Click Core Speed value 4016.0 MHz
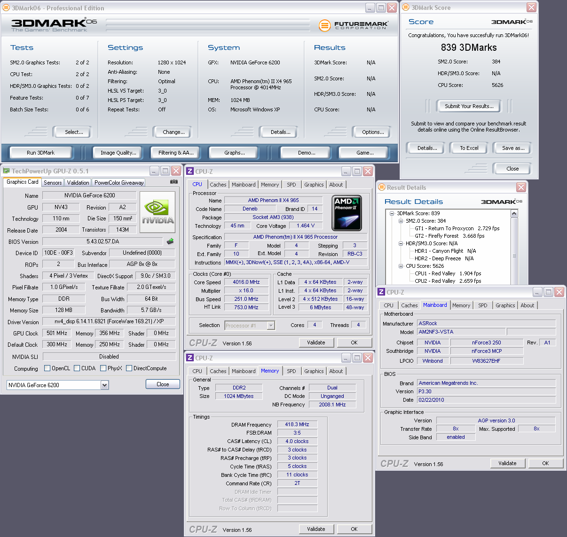Viewport: 567px width, 537px height. (x=246, y=282)
